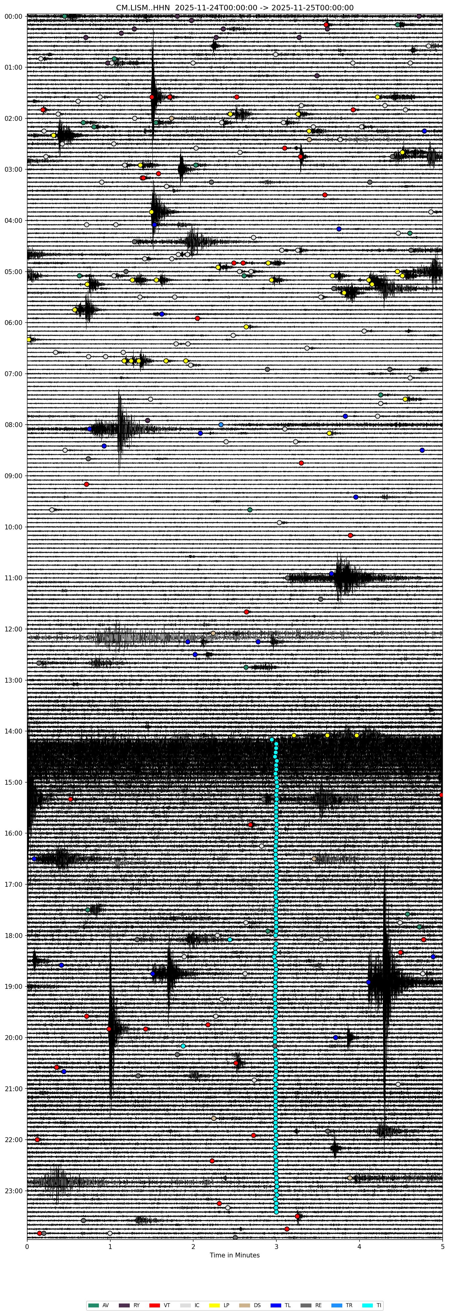Click the 00:00 tick label at top left
Viewport: 449px width, 1315px height.
pos(14,16)
